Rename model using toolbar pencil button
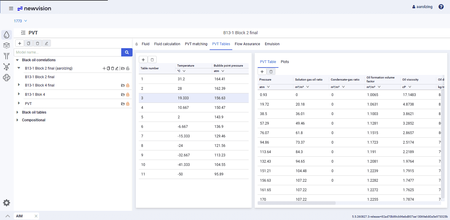Image resolution: width=450 pixels, height=220 pixels. [46, 43]
